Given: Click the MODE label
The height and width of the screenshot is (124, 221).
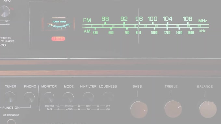Looking at the screenshot, I should tap(69, 86).
